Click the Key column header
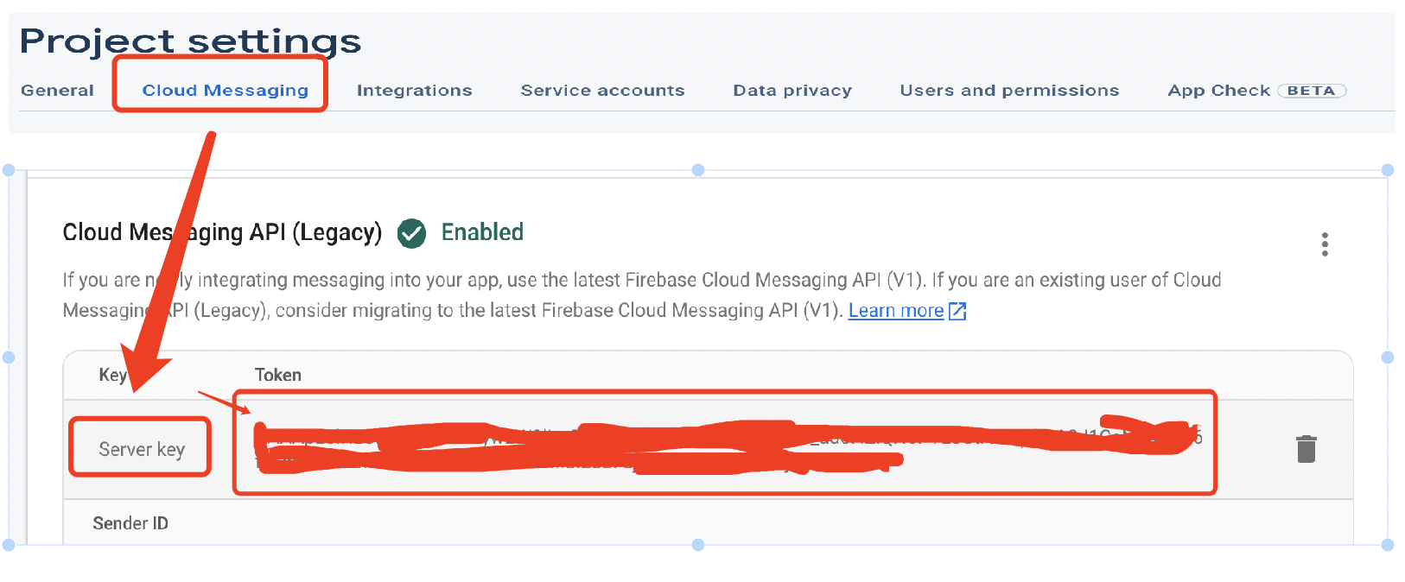1405x582 pixels. pos(112,375)
